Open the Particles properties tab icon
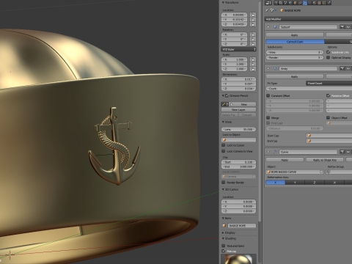The height and width of the screenshot is (264, 352). (324, 3)
